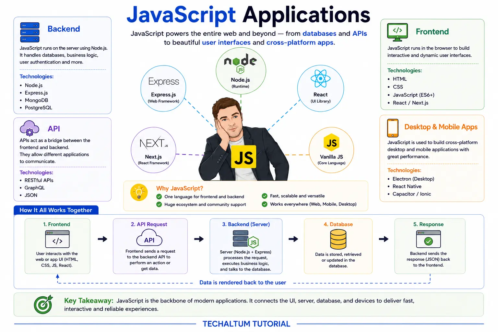Click the arrow between API Request and Backend
The width and height of the screenshot is (498, 332).
tap(199, 239)
